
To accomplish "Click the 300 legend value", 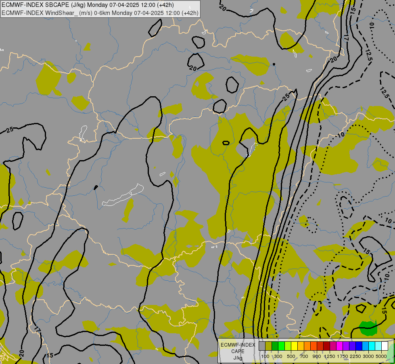I will pos(278,356).
